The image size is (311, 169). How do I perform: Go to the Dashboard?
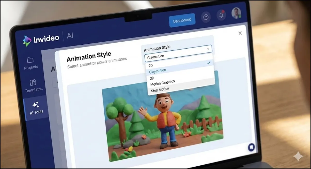(x=182, y=20)
